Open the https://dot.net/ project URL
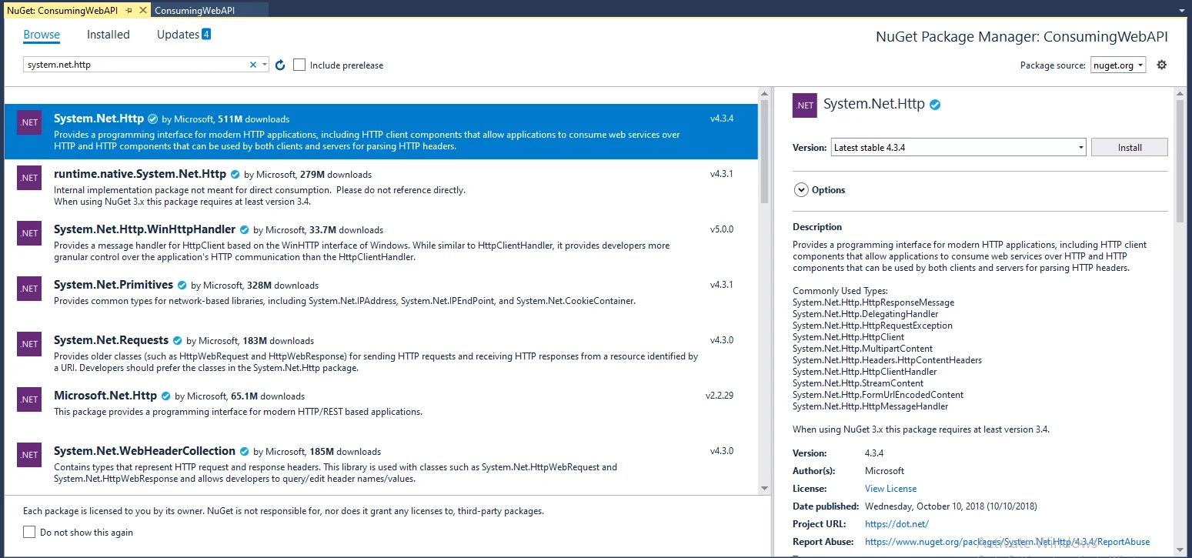Image resolution: width=1192 pixels, height=558 pixels. (x=897, y=524)
